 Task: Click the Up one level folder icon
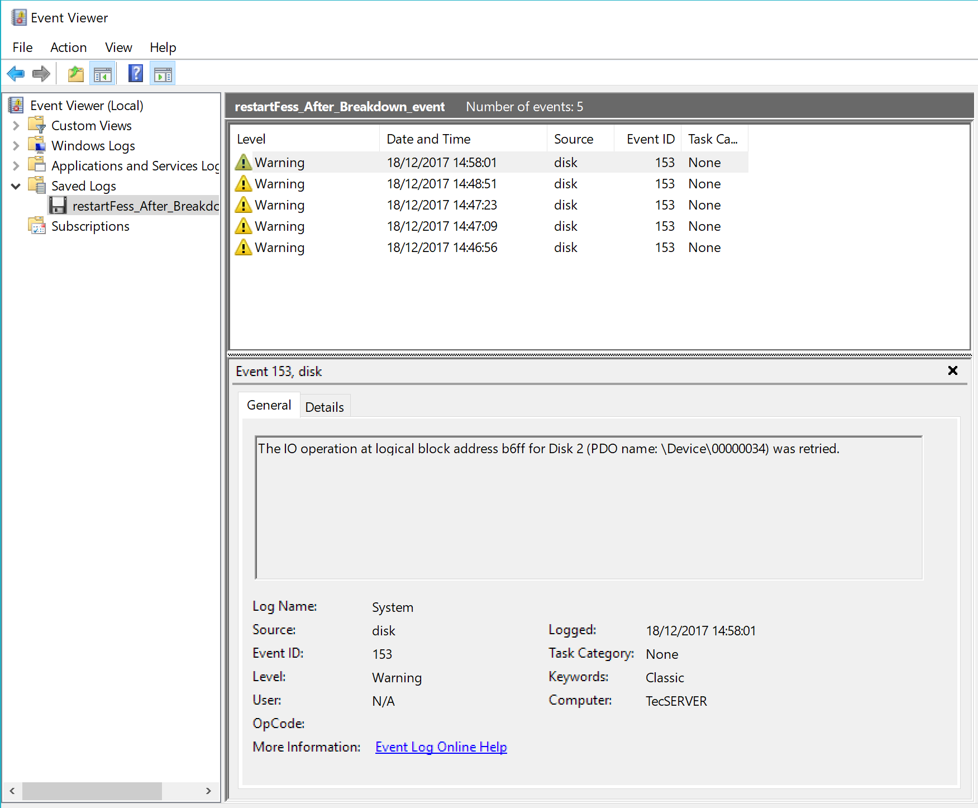pyautogui.click(x=75, y=74)
